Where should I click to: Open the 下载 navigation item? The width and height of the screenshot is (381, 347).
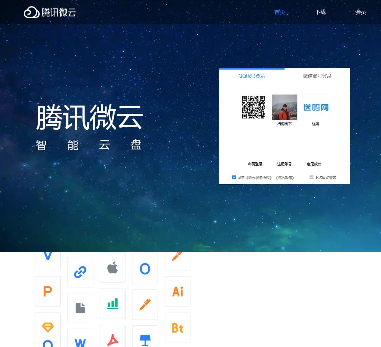pos(320,12)
